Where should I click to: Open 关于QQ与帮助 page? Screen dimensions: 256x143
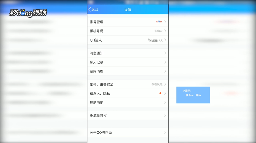coord(128,133)
